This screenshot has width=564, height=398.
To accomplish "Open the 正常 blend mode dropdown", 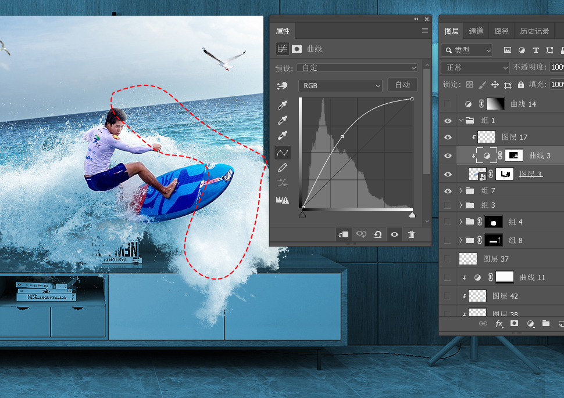I will [x=475, y=67].
